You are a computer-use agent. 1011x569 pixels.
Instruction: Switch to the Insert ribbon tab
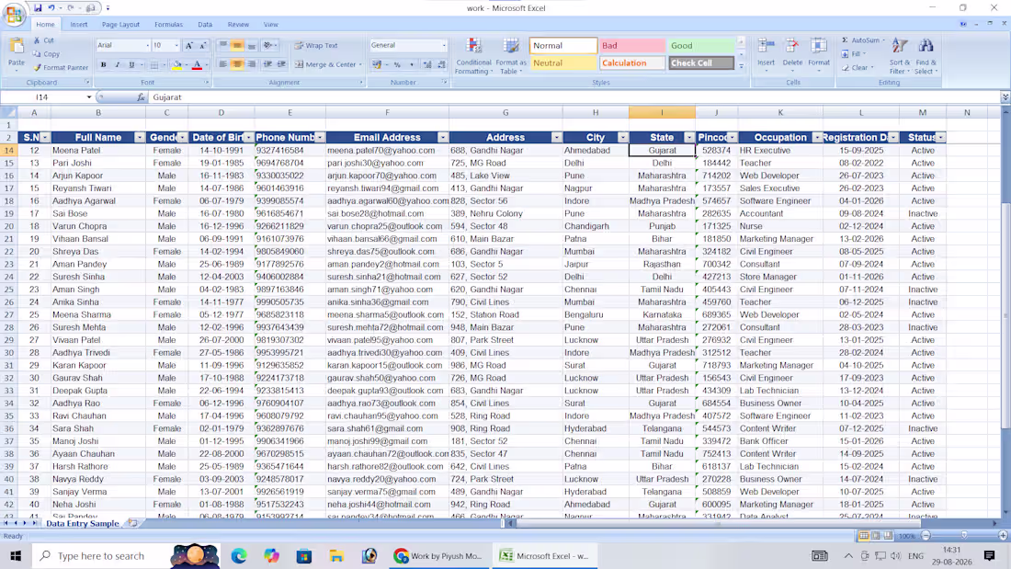click(79, 25)
